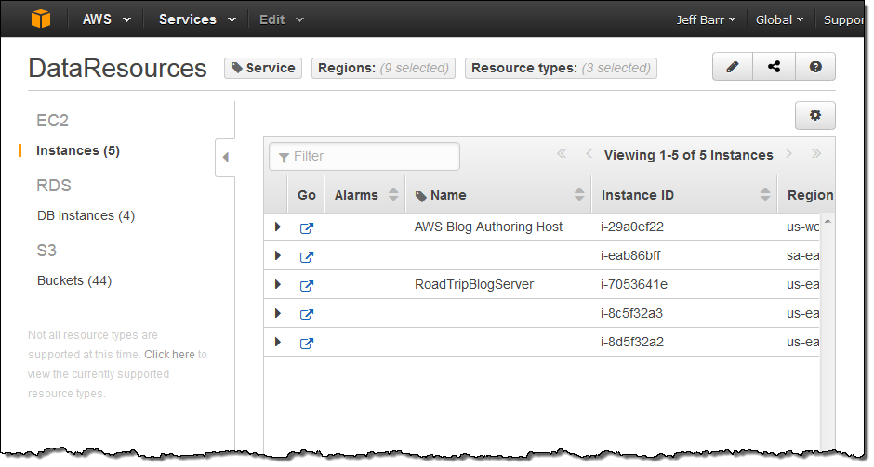Screen dimensions: 874x467
Task: Open the Services dropdown menu
Action: point(196,19)
